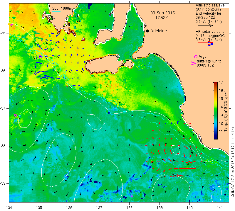Click the IMOS copyright timestamp text
This screenshot has height=211, width=235.
(233, 161)
